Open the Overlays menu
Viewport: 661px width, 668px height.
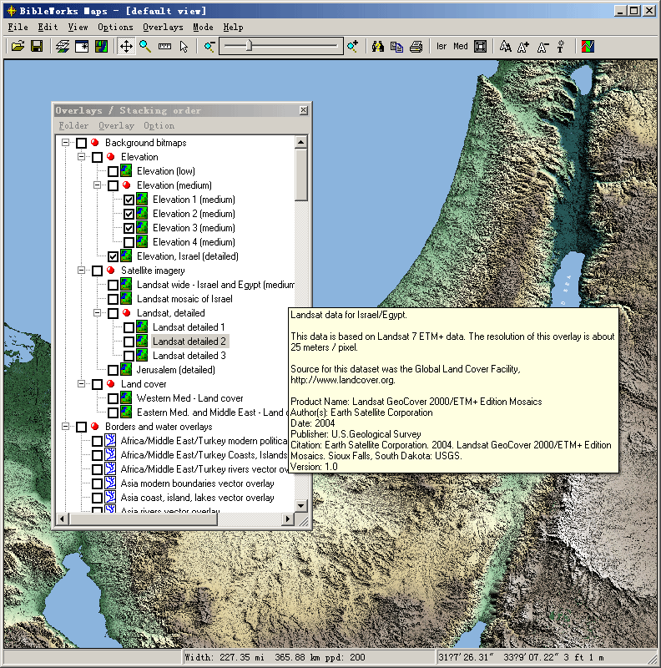[163, 28]
